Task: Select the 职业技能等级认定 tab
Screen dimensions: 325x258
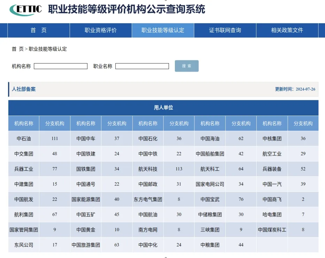Action: (163, 30)
